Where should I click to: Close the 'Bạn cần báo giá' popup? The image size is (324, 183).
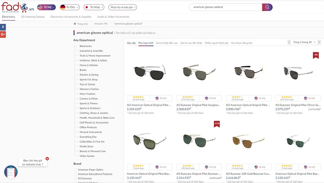(47, 159)
